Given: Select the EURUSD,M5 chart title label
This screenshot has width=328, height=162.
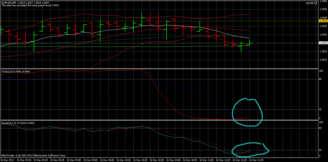Looking at the screenshot, I should tap(10, 2).
